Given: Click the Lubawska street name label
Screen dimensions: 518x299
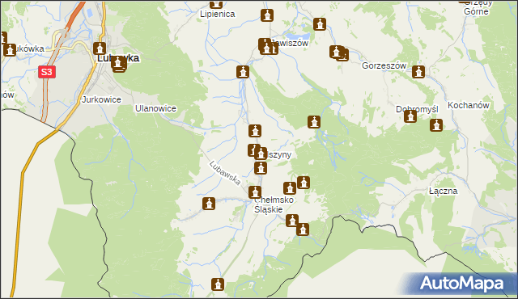Looking at the screenshot, I should 225,173.
